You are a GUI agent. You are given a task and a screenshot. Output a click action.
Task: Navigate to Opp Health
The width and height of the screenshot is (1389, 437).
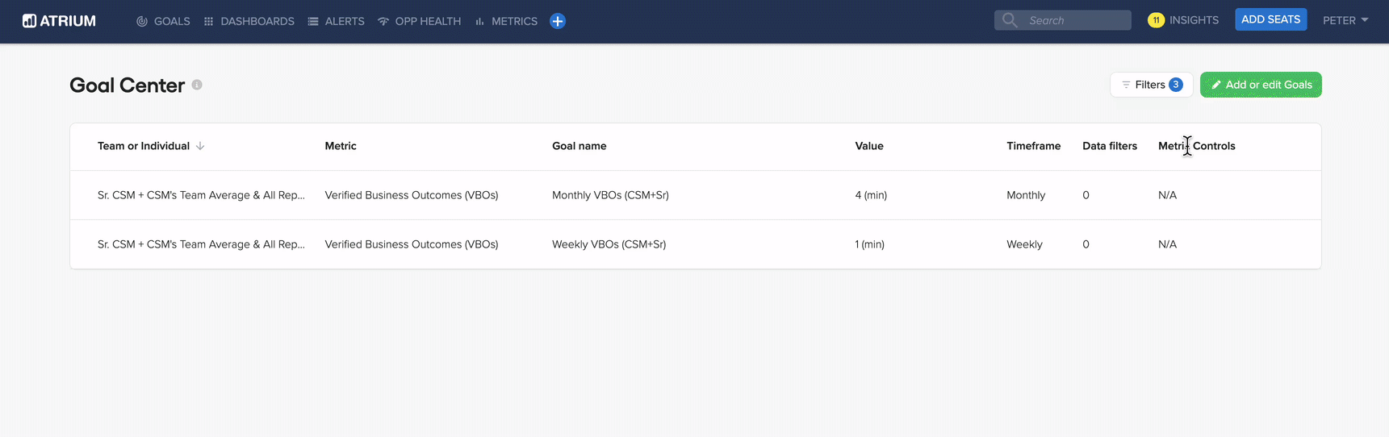coord(420,21)
